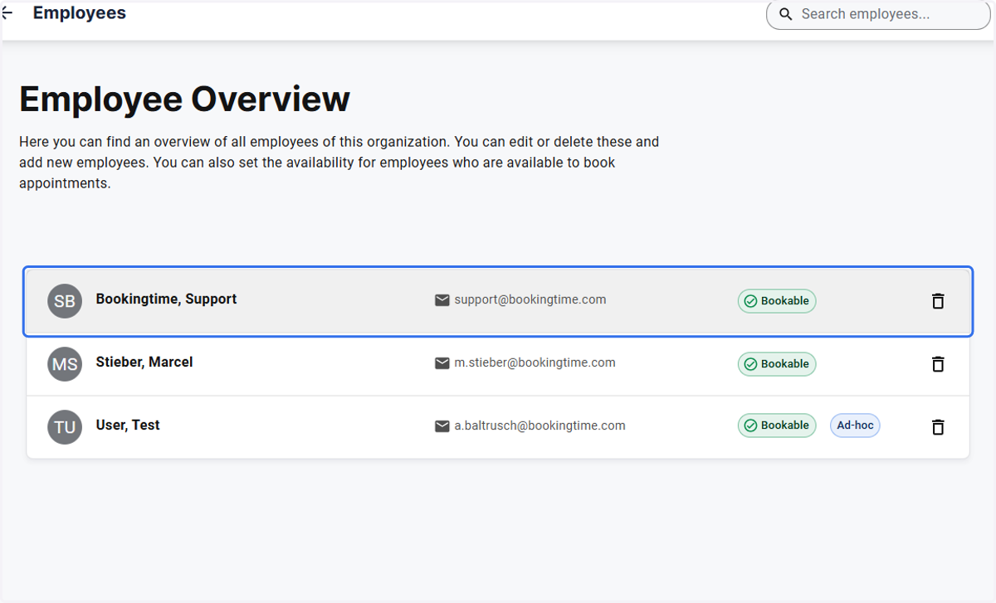This screenshot has width=996, height=603.
Task: Click the TU avatar circle
Action: [65, 427]
